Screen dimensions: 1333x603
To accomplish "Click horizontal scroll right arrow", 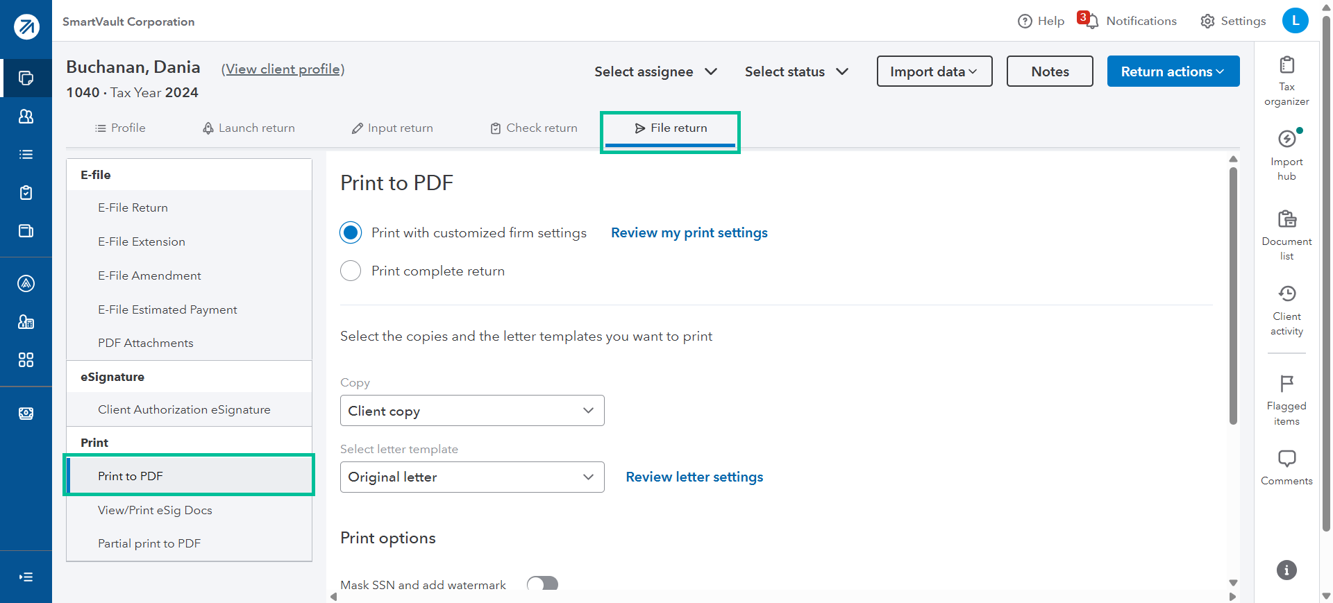I will (x=1233, y=597).
